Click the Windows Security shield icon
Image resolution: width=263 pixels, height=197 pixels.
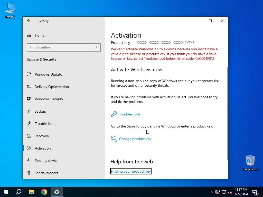(x=29, y=99)
